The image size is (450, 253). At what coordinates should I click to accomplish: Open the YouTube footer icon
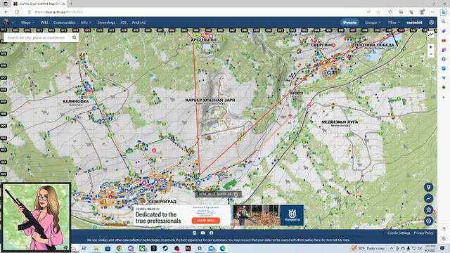tap(203, 233)
